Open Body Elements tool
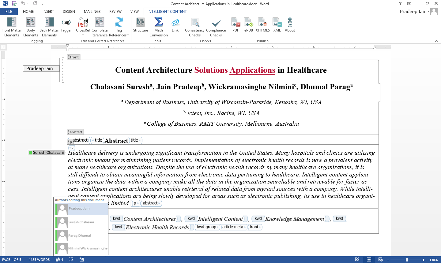 (31, 27)
